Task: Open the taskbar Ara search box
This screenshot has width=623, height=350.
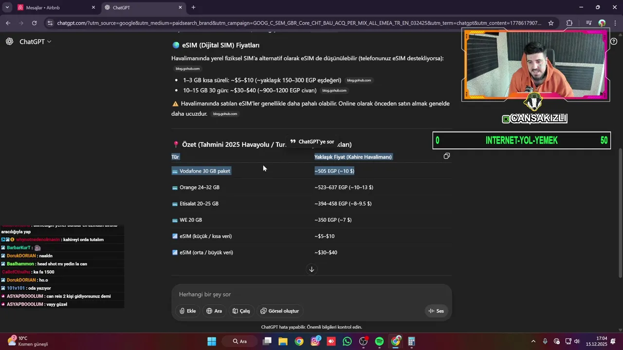Action: point(240,341)
